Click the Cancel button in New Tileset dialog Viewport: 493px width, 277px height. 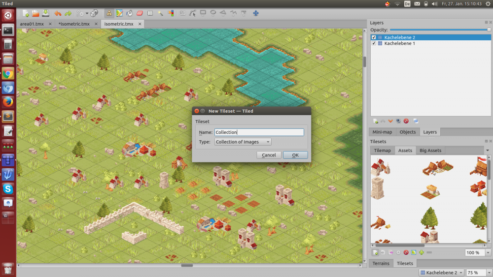(x=269, y=155)
